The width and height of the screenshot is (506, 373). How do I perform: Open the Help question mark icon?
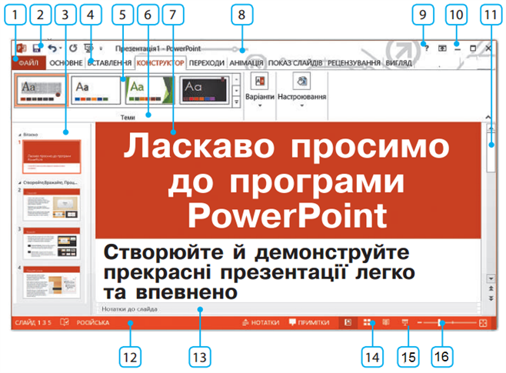(x=426, y=48)
